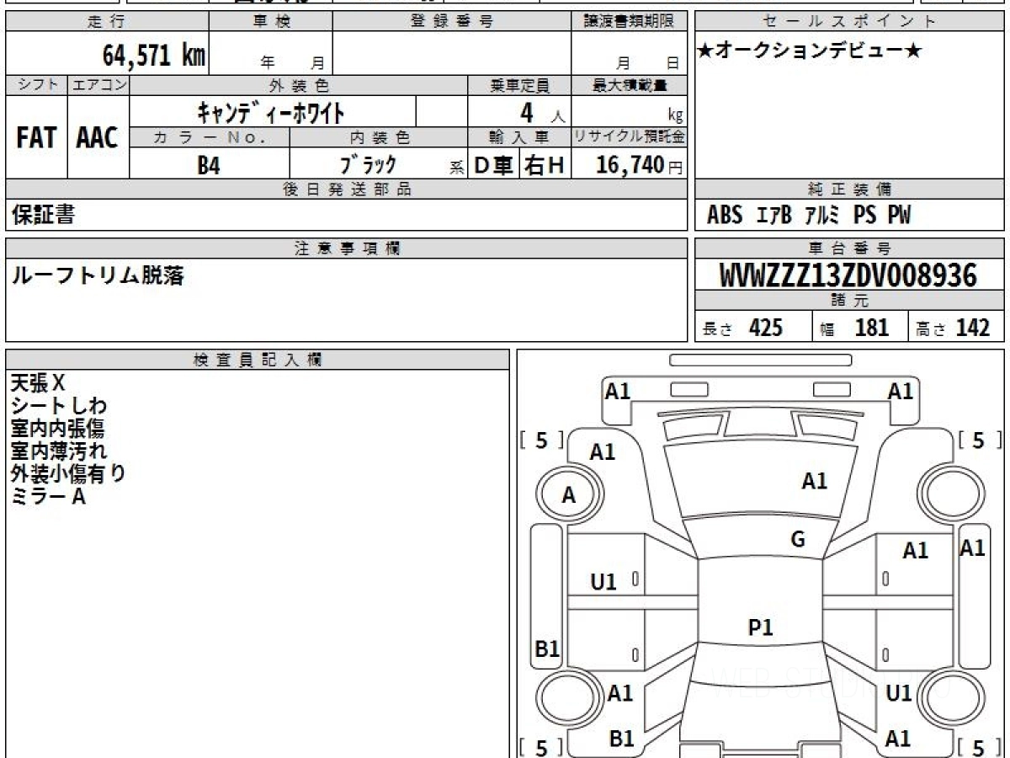Select the 右H steering value
The image size is (1010, 758).
(x=545, y=165)
